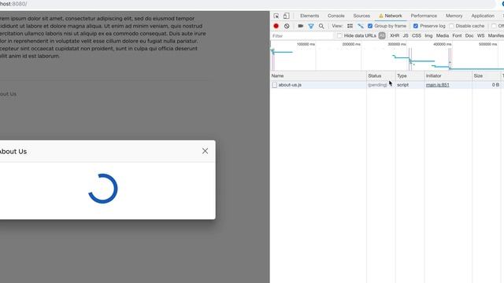The image size is (504, 283).
Task: Filter requests by Media type
Action: tap(443, 35)
